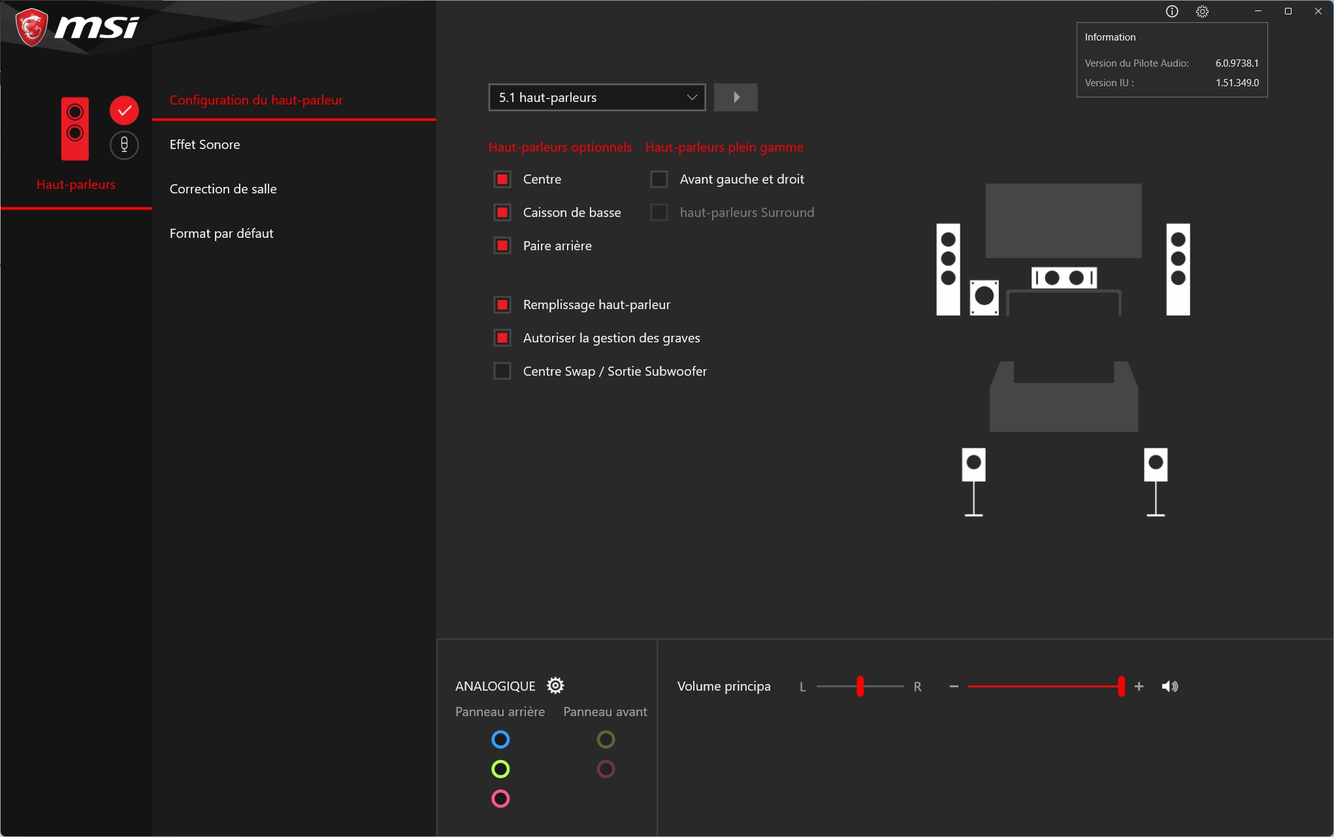Enable Avant gauche et droit checkbox
Viewport: 1334px width, 837px height.
(x=659, y=179)
